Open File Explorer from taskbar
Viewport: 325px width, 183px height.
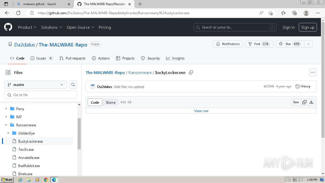29,180
